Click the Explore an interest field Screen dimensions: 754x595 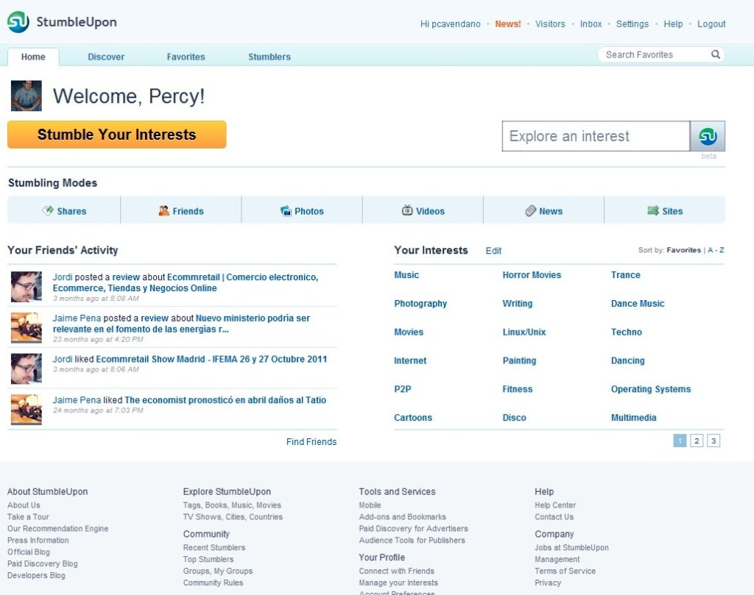click(x=596, y=136)
